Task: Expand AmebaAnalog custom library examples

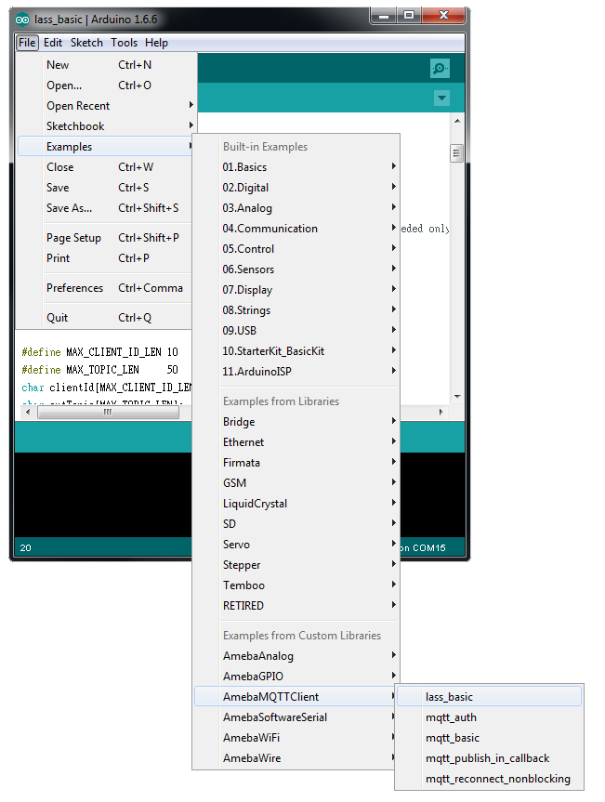Action: point(296,656)
